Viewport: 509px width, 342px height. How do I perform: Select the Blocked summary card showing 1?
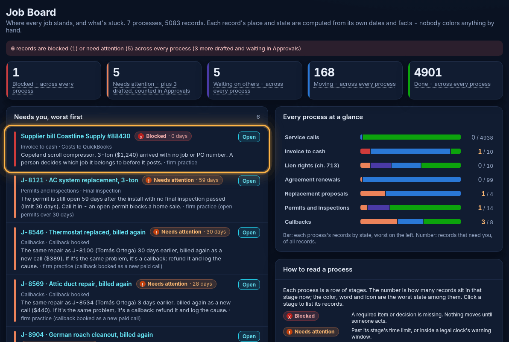pyautogui.click(x=53, y=80)
